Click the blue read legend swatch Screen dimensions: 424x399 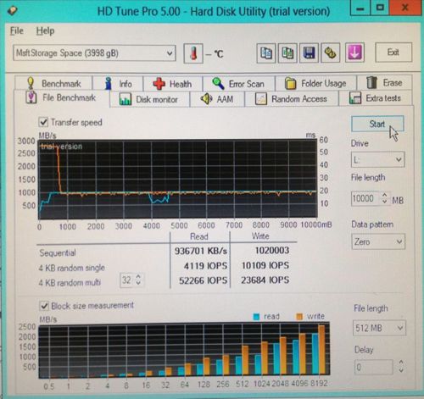point(256,317)
